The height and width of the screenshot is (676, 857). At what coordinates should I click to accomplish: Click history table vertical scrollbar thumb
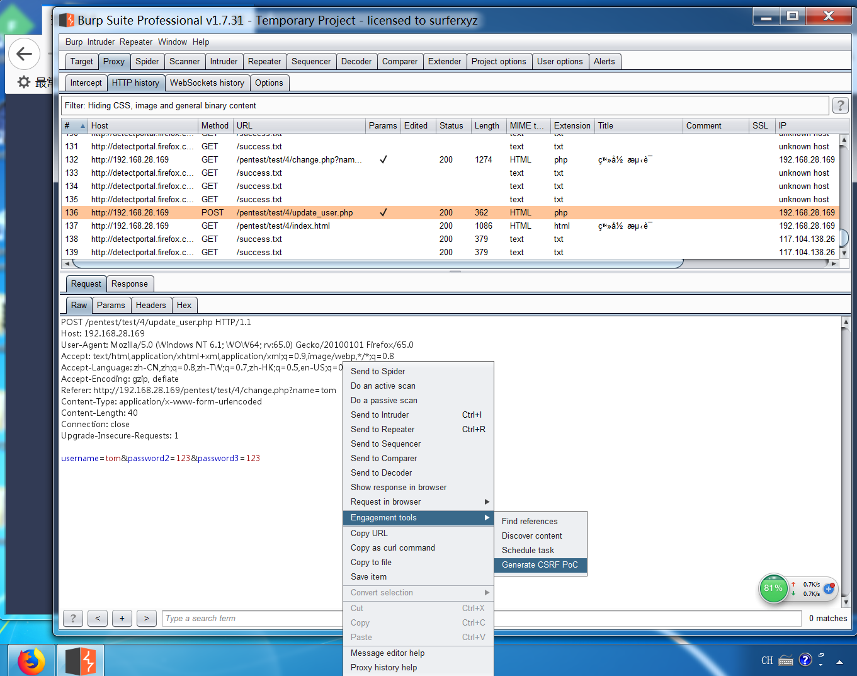(844, 238)
